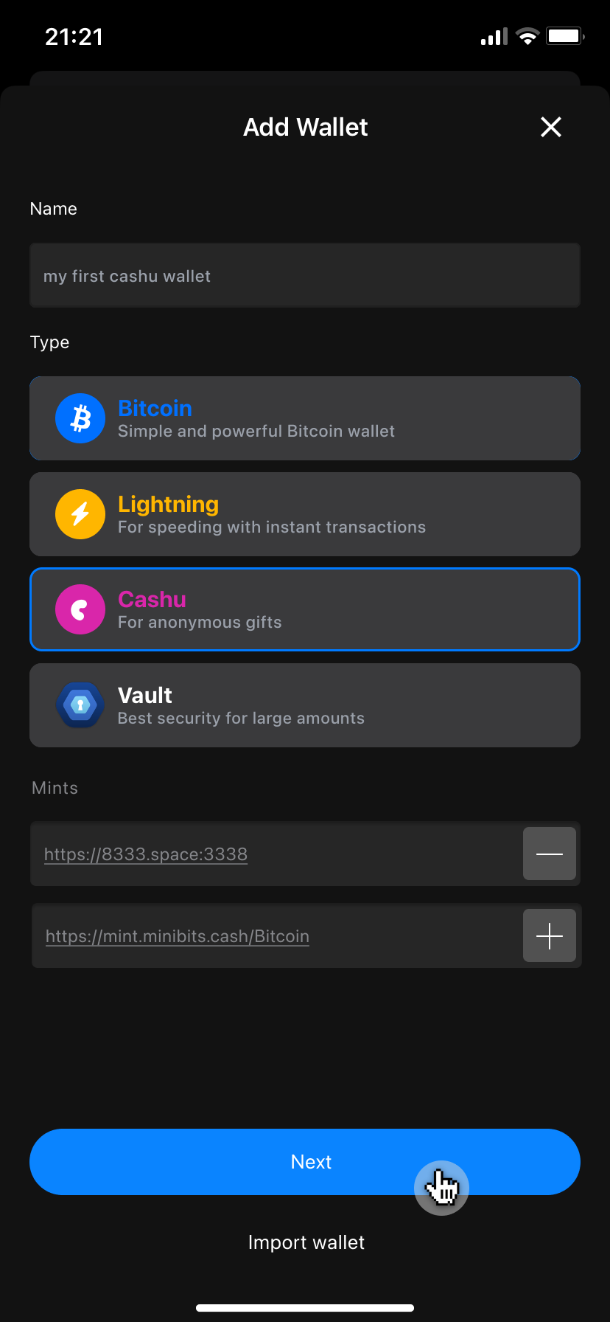Tap the cellular signal strength icon
Viewport: 610px width, 1322px height.
tap(494, 37)
